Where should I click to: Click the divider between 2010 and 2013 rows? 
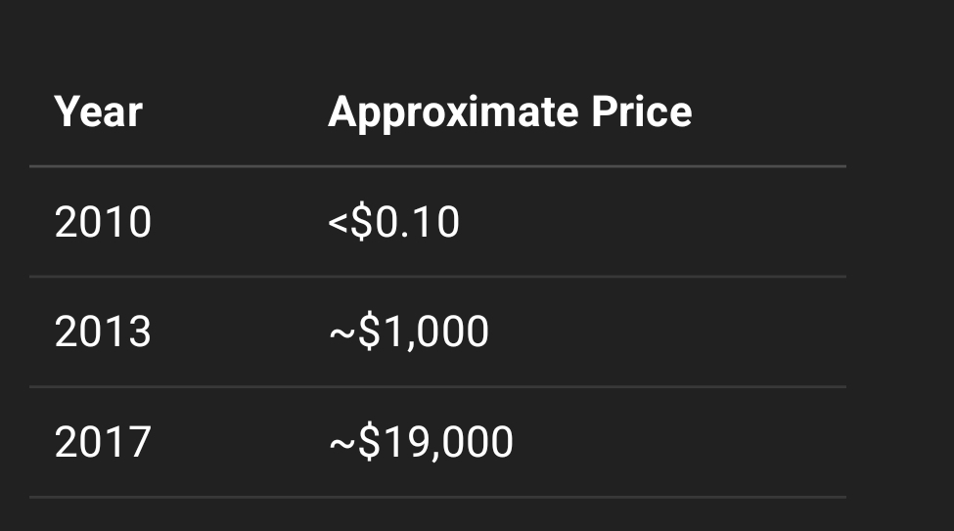tap(437, 277)
